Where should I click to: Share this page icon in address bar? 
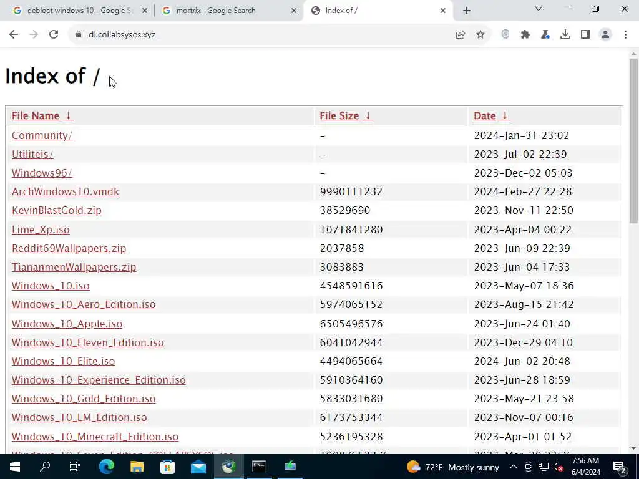coord(461,35)
